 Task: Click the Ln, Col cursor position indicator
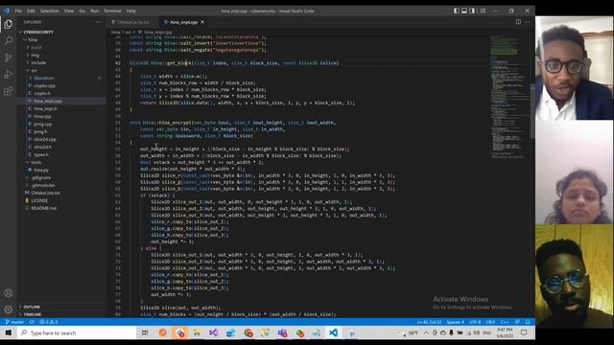pyautogui.click(x=429, y=322)
